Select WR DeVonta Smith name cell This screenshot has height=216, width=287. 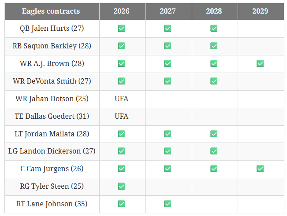[52, 81]
